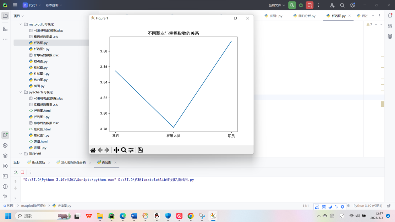Rerun the script in Run panel
Screen dimensions: 395x222
click(x=16, y=172)
